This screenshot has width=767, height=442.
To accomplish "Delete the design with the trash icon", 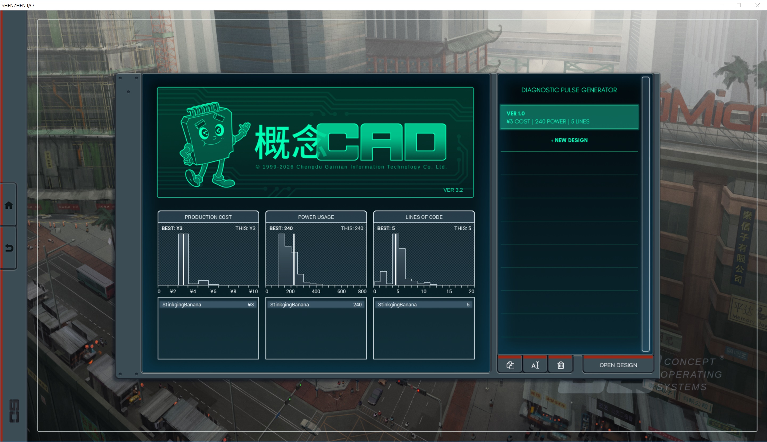I will point(560,365).
